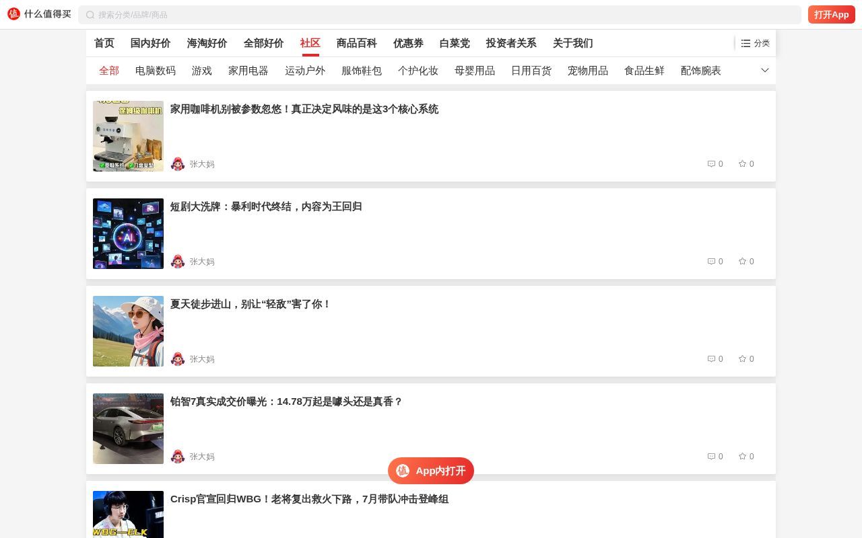This screenshot has width=862, height=538.
Task: Click comment icon on 铂智7 article
Action: 711,457
